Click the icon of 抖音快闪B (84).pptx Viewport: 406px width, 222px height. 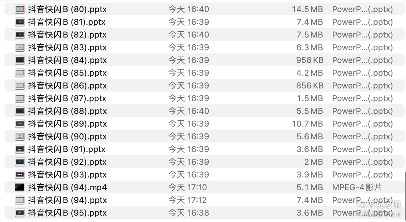(x=20, y=60)
